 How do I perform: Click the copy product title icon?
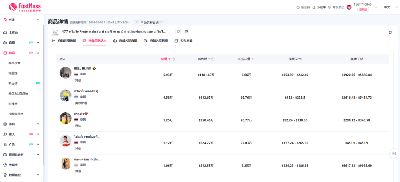[x=178, y=32]
